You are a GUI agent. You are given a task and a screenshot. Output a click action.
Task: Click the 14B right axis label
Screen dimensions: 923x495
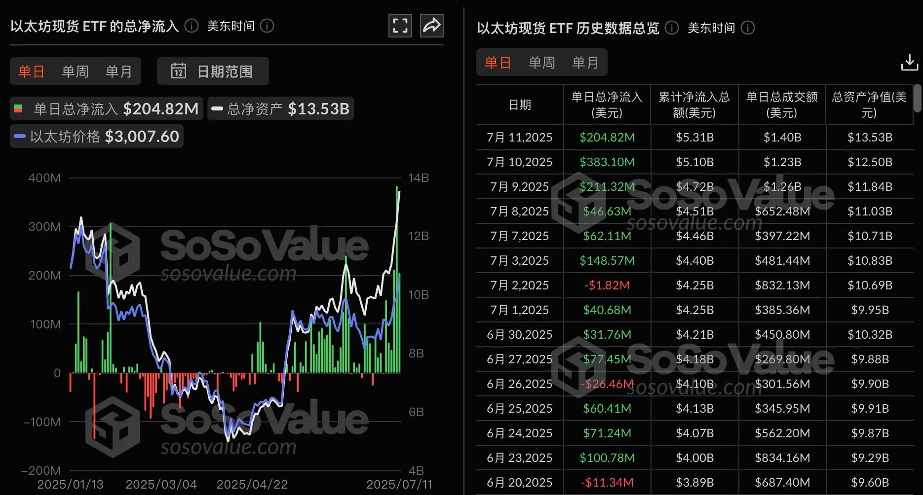click(419, 177)
